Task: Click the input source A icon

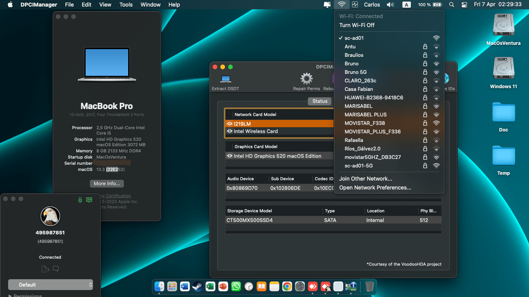Action: click(406, 5)
